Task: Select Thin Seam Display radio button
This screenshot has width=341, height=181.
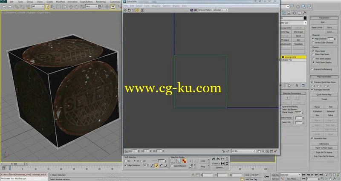Action: 313,59
